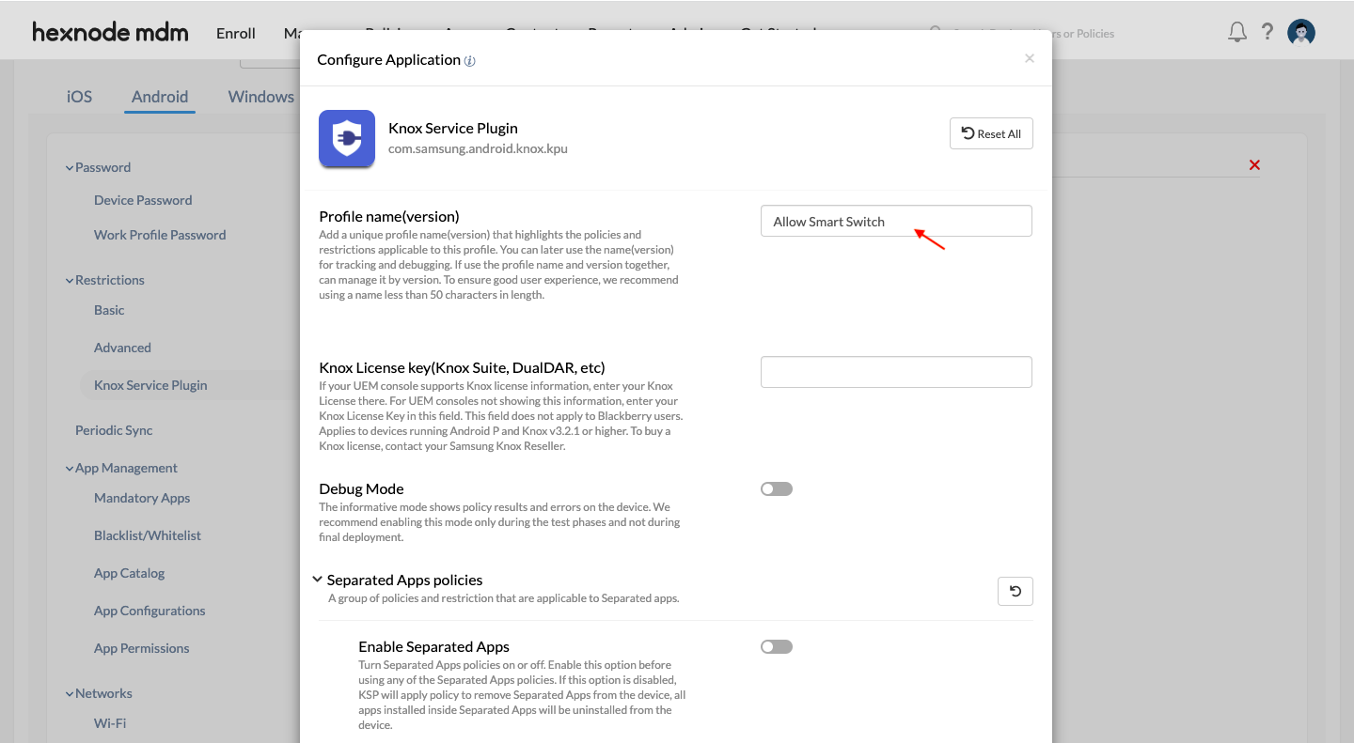This screenshot has width=1354, height=743.
Task: Open the Enroll menu
Action: (x=236, y=33)
